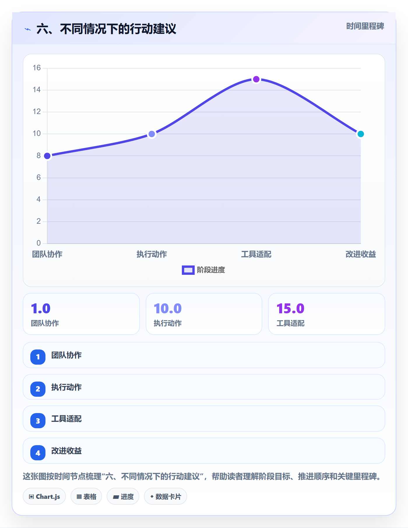Click the lightning icon beside the title
This screenshot has height=528, width=408.
pos(28,29)
